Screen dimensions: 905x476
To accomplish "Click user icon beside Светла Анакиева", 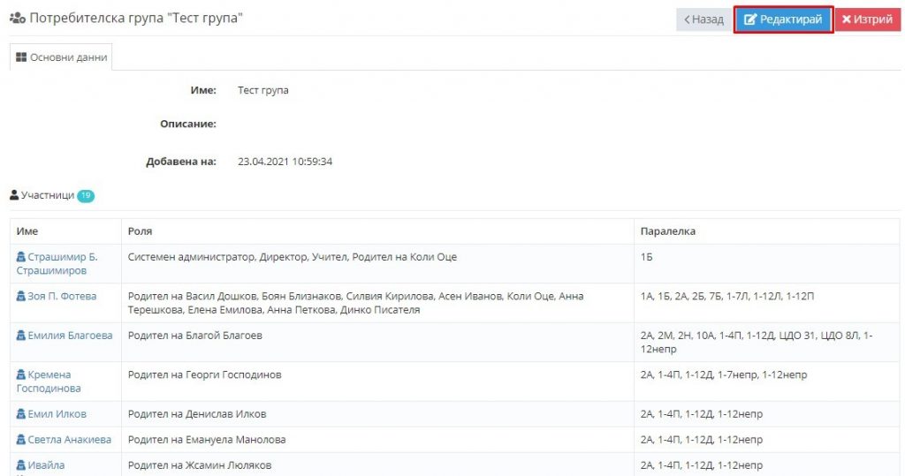I will 21,439.
